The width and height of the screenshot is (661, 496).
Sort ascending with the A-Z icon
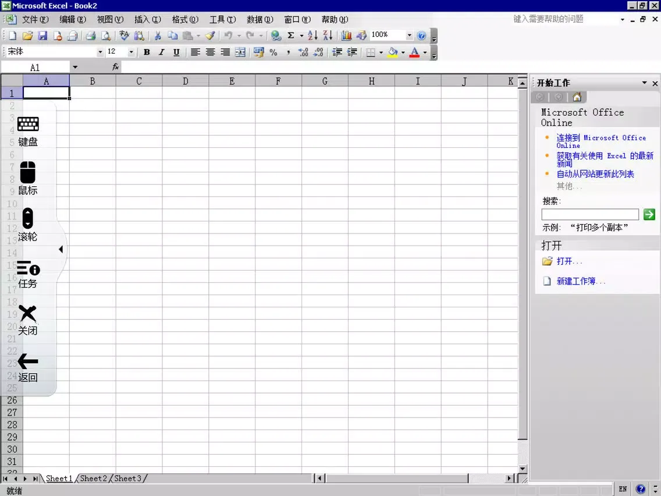pos(312,36)
